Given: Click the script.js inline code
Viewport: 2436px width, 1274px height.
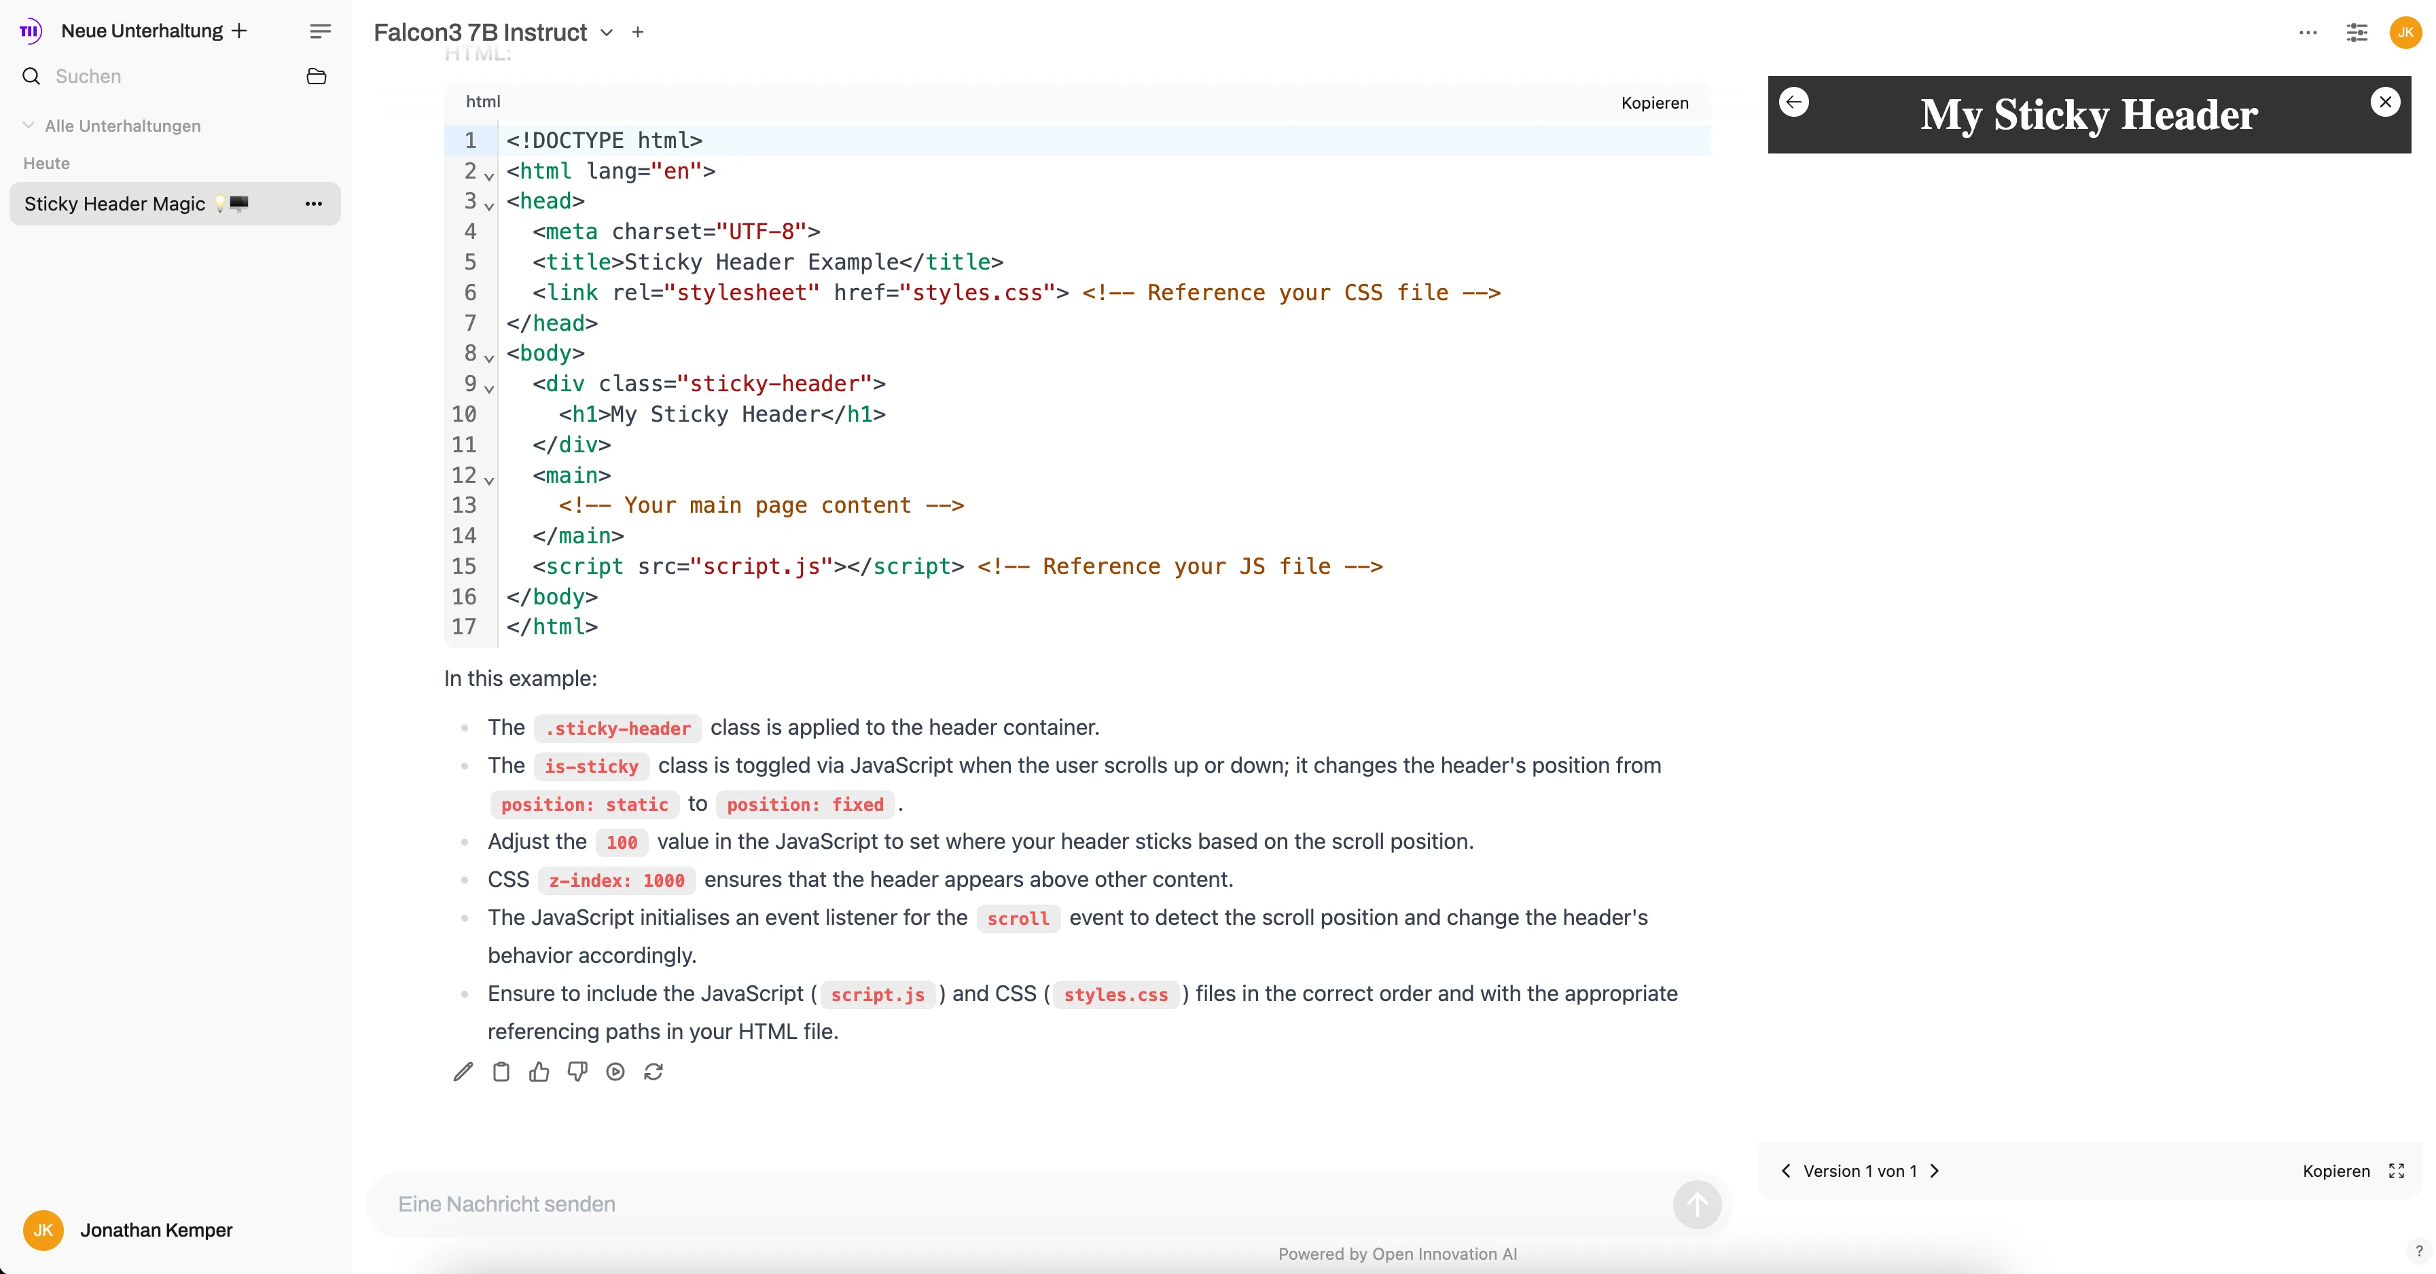Looking at the screenshot, I should tap(878, 995).
